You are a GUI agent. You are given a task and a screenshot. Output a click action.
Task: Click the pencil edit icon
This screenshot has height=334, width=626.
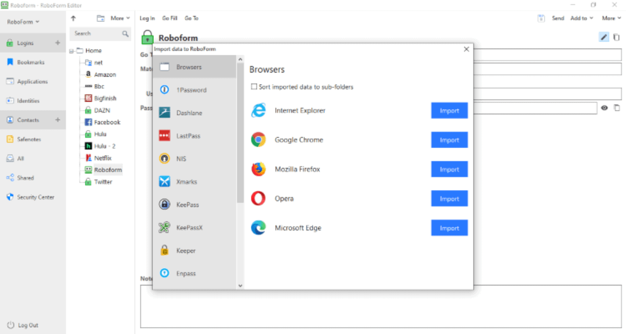tap(604, 37)
